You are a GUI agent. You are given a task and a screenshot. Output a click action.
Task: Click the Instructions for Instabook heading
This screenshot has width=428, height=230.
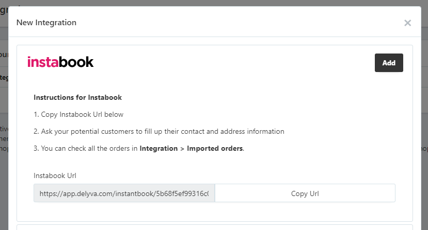coord(78,97)
